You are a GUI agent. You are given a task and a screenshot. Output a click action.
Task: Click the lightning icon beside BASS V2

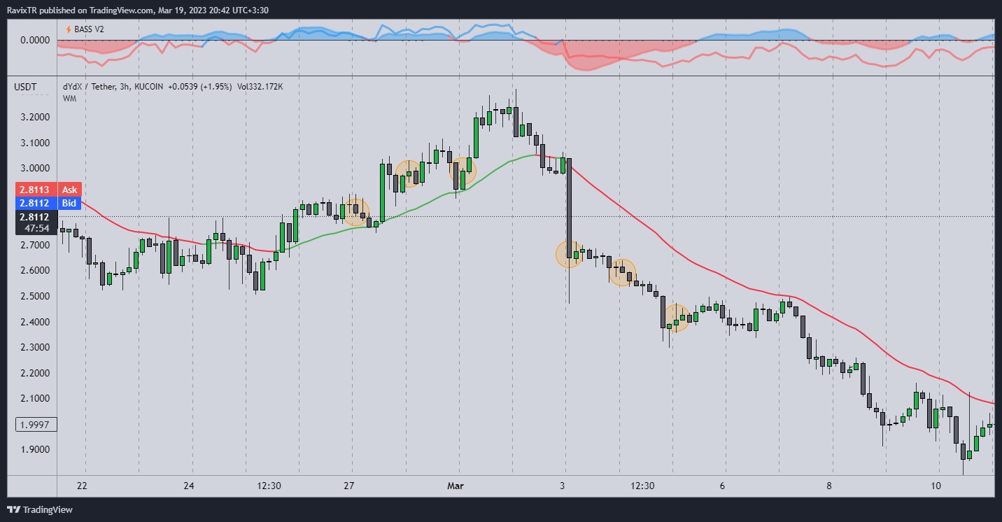pos(68,29)
